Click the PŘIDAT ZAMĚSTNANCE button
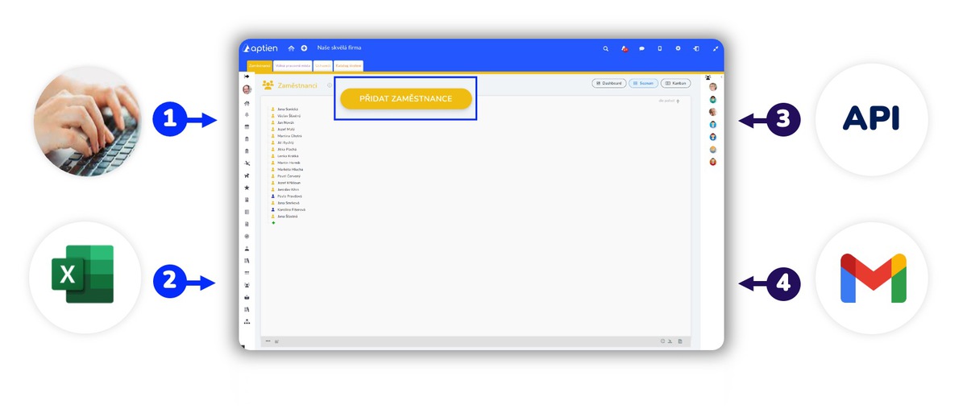This screenshot has height=409, width=967. [x=405, y=98]
